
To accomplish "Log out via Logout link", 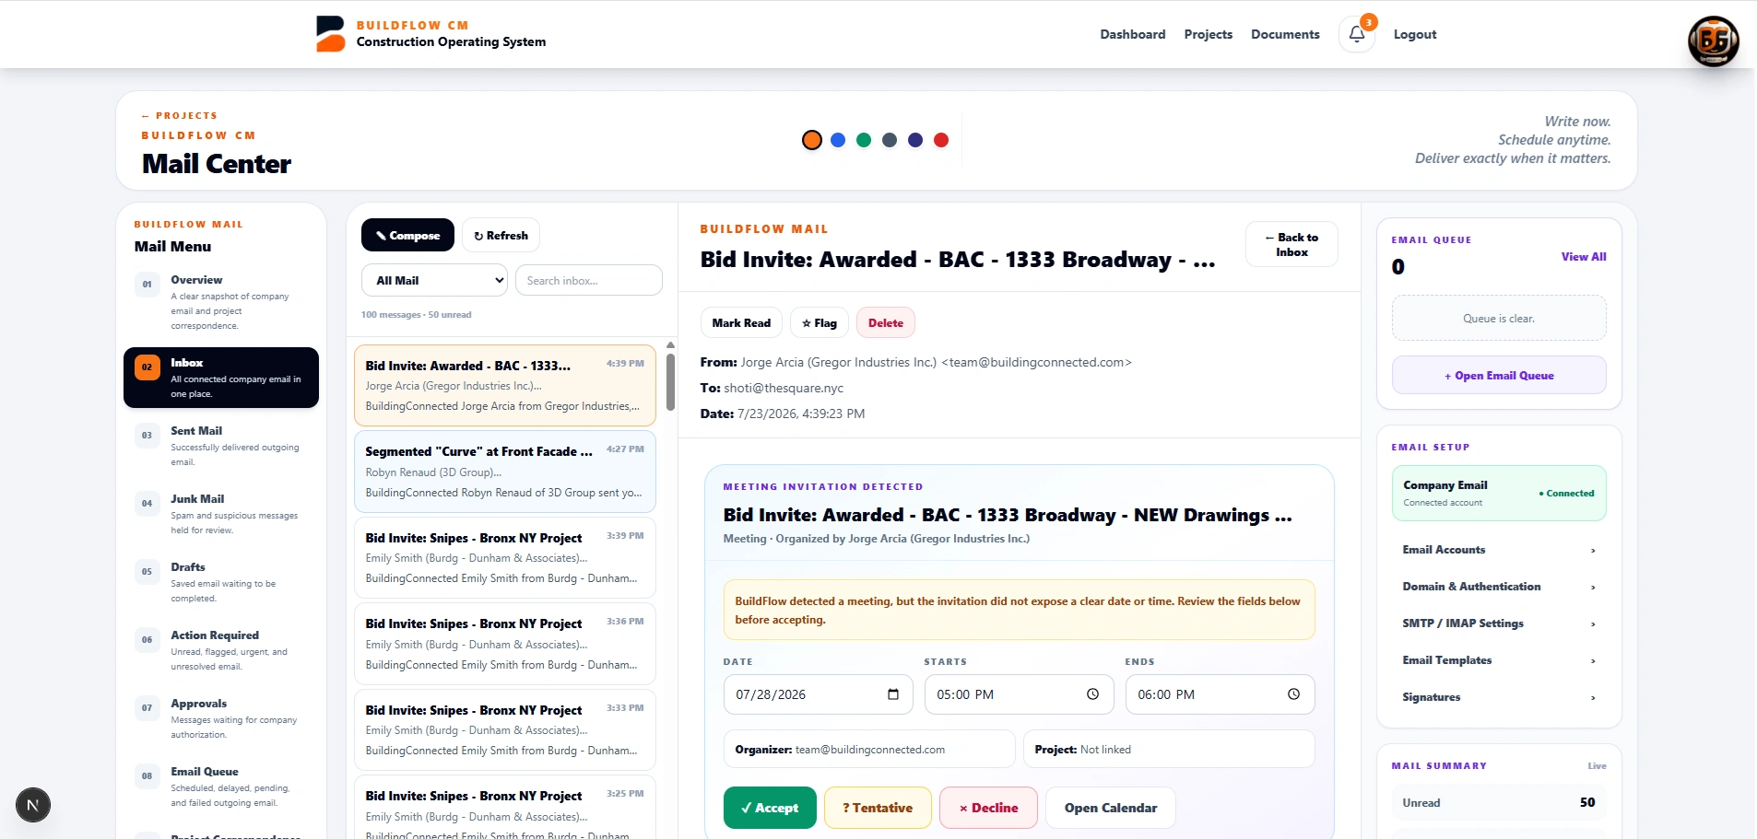I will [x=1415, y=34].
